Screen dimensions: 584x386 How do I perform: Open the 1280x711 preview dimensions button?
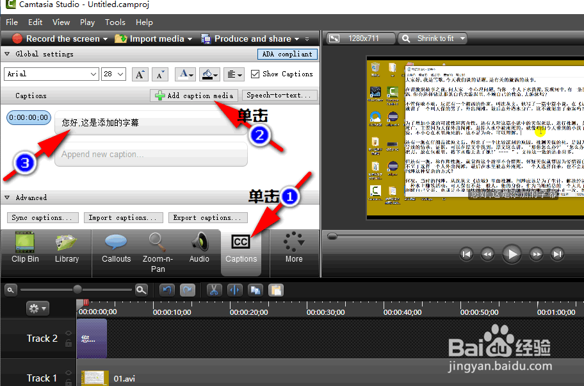[360, 38]
